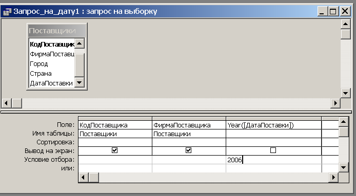Click grid horizontal scroll right arrow

coord(333,177)
